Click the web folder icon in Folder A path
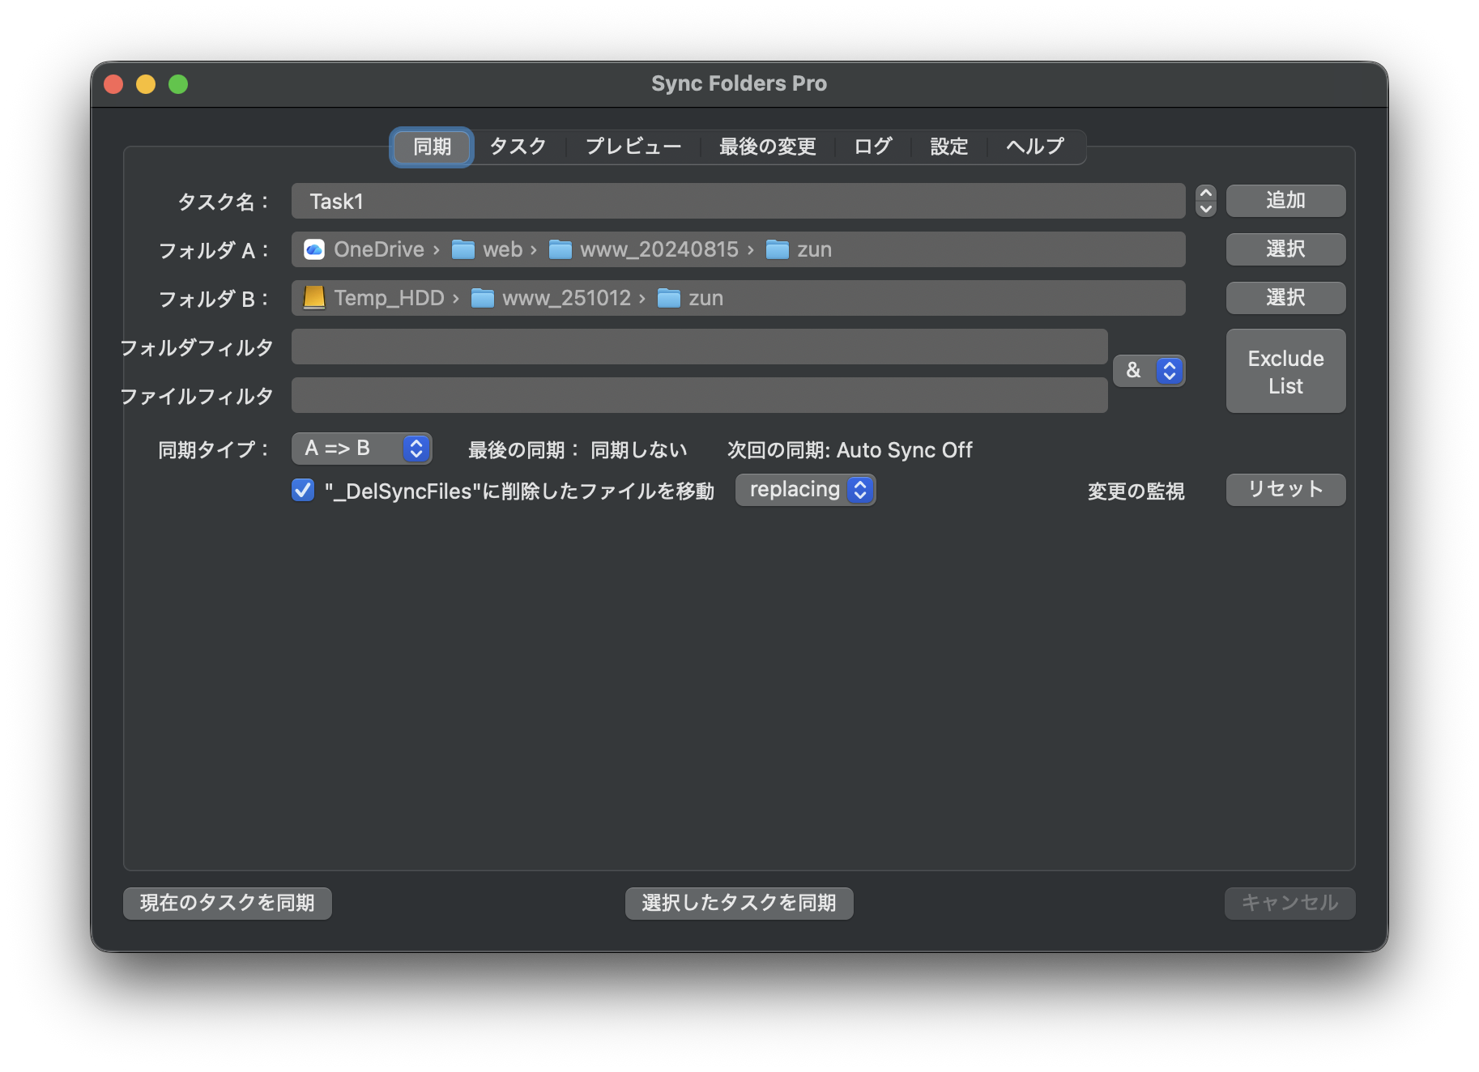Screen dimensions: 1479x1072 [x=463, y=249]
